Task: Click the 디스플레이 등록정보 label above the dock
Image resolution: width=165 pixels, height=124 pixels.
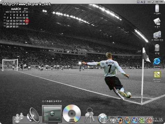Action: point(52,101)
